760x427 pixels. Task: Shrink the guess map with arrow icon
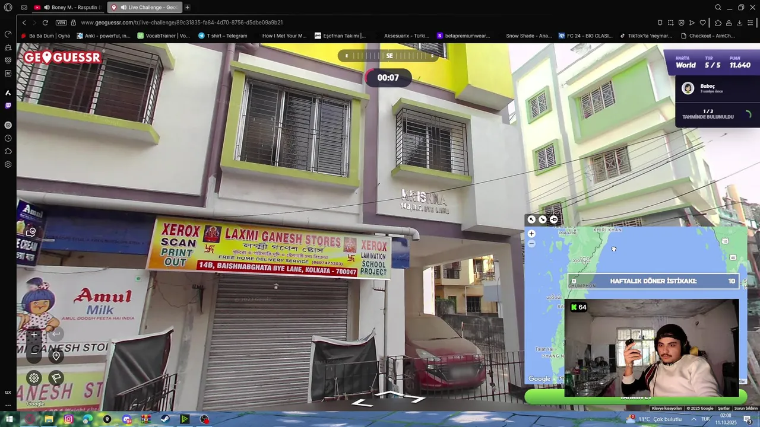coord(543,219)
